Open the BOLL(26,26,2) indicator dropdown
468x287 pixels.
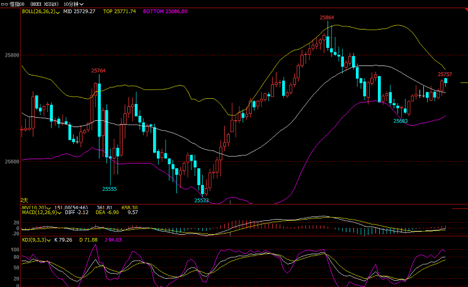40,11
